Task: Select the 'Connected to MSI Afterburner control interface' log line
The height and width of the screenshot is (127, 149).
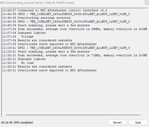Action: pos(55,10)
